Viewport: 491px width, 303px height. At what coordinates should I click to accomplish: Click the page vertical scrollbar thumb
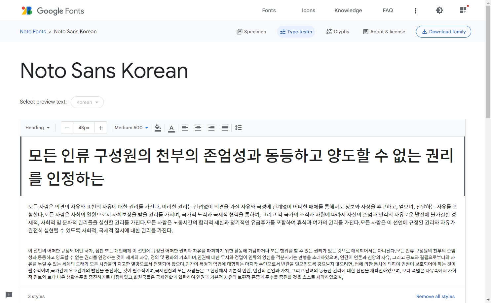[x=488, y=62]
